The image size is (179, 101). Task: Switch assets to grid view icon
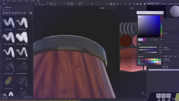point(31,13)
